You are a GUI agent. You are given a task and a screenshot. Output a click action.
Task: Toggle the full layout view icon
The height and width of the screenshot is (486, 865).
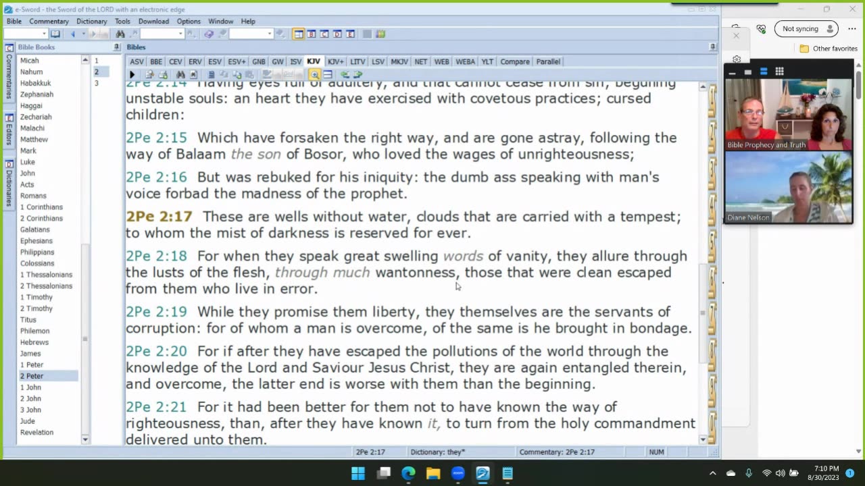point(299,34)
